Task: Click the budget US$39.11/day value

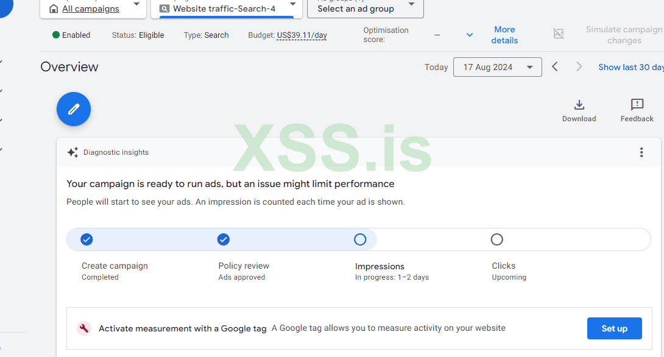Action: click(302, 35)
